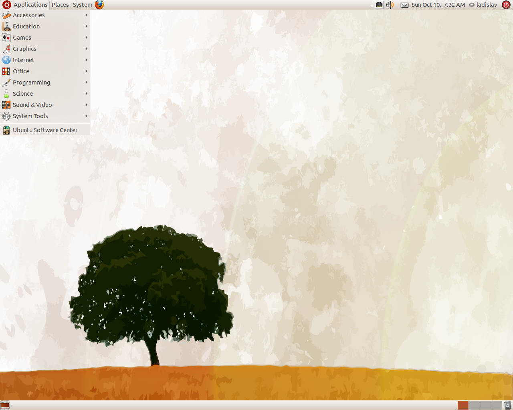Expand the Programming submenu

point(45,82)
